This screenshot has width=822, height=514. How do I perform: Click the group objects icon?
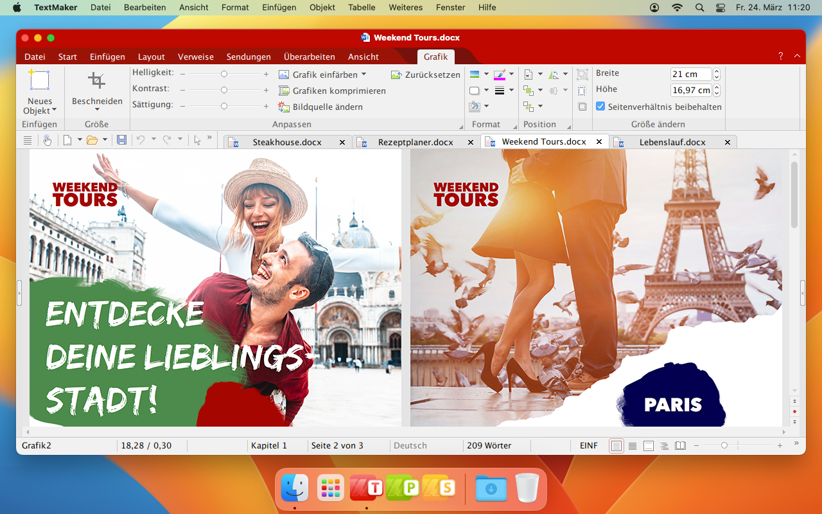[x=529, y=106]
